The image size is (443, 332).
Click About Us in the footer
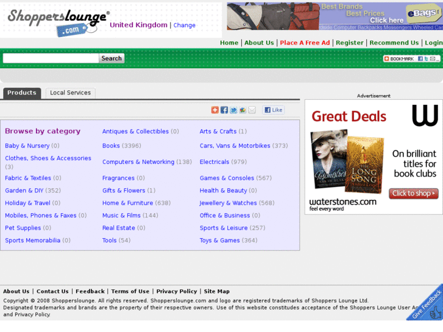point(16,291)
